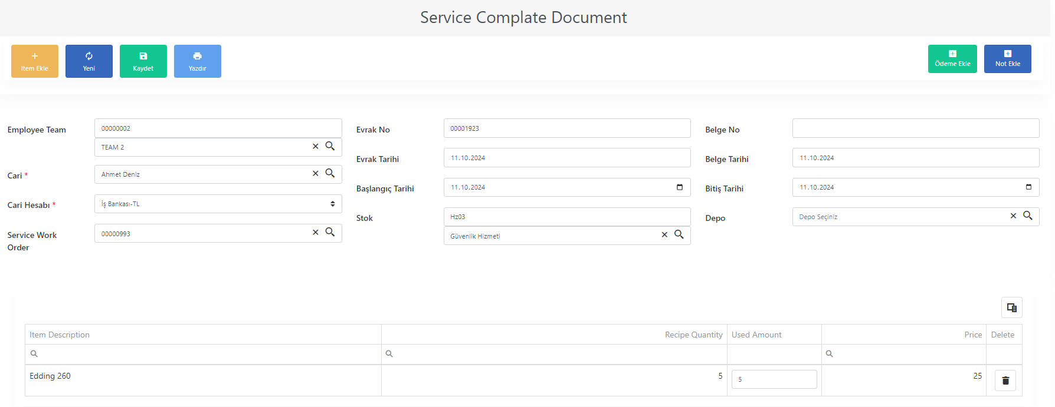The image size is (1055, 407).
Task: Click the Employee Team code field 00000002
Action: pos(218,128)
